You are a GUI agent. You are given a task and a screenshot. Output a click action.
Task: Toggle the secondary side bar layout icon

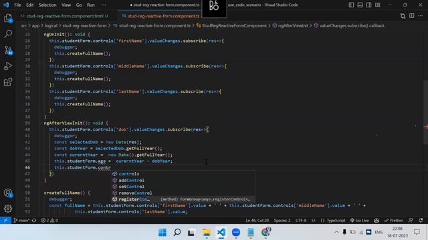point(368,5)
